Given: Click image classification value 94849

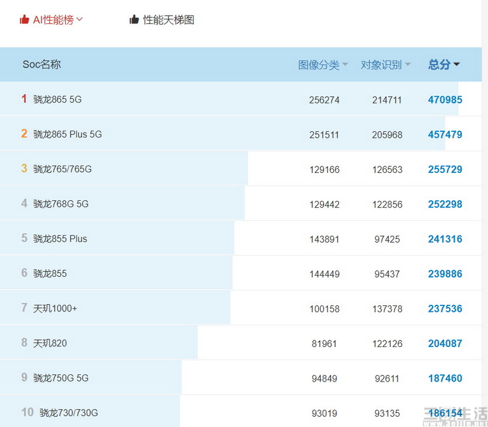Looking at the screenshot, I should (324, 378).
